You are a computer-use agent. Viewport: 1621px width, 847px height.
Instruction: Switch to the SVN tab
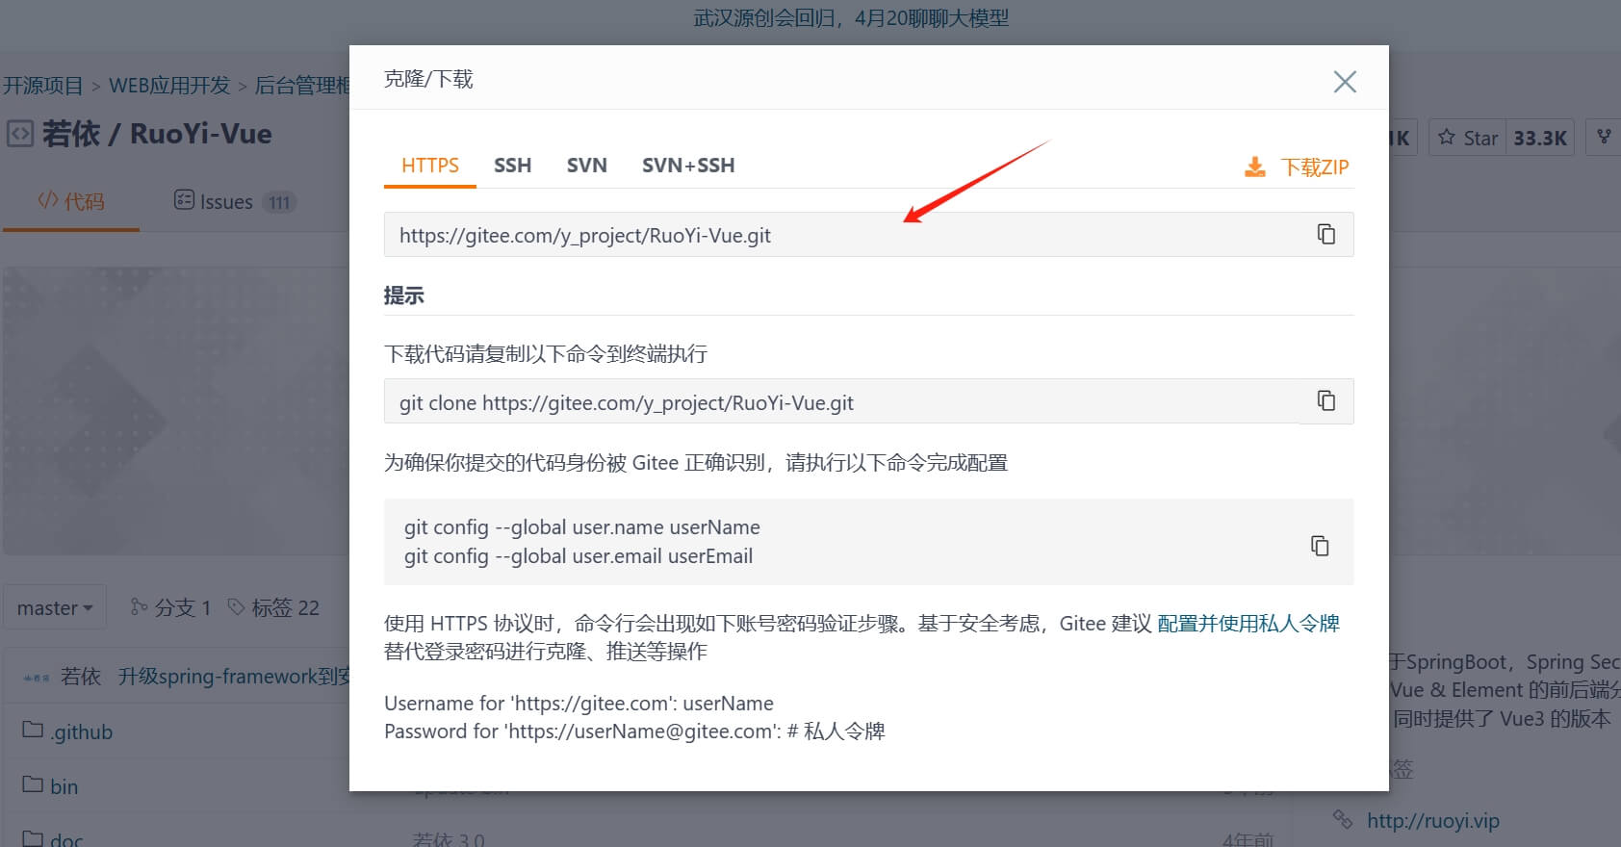coord(586,166)
